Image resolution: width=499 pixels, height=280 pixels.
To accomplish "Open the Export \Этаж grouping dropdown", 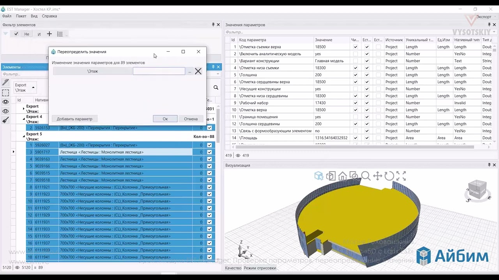I will point(33,87).
